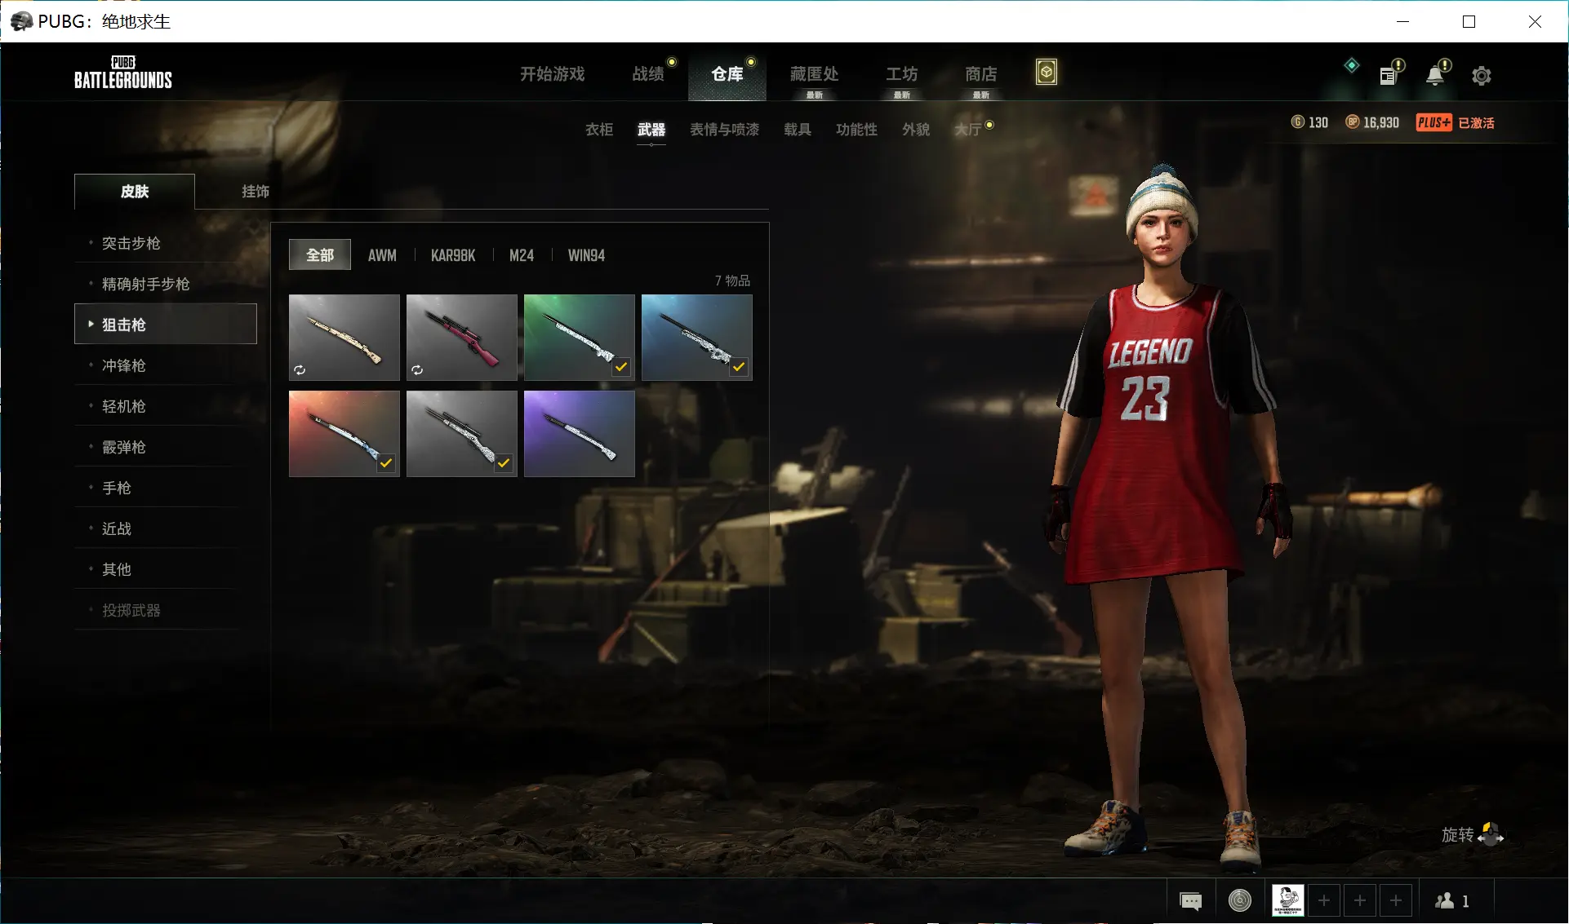Expand the 近战 category
The height and width of the screenshot is (924, 1569).
click(x=166, y=528)
